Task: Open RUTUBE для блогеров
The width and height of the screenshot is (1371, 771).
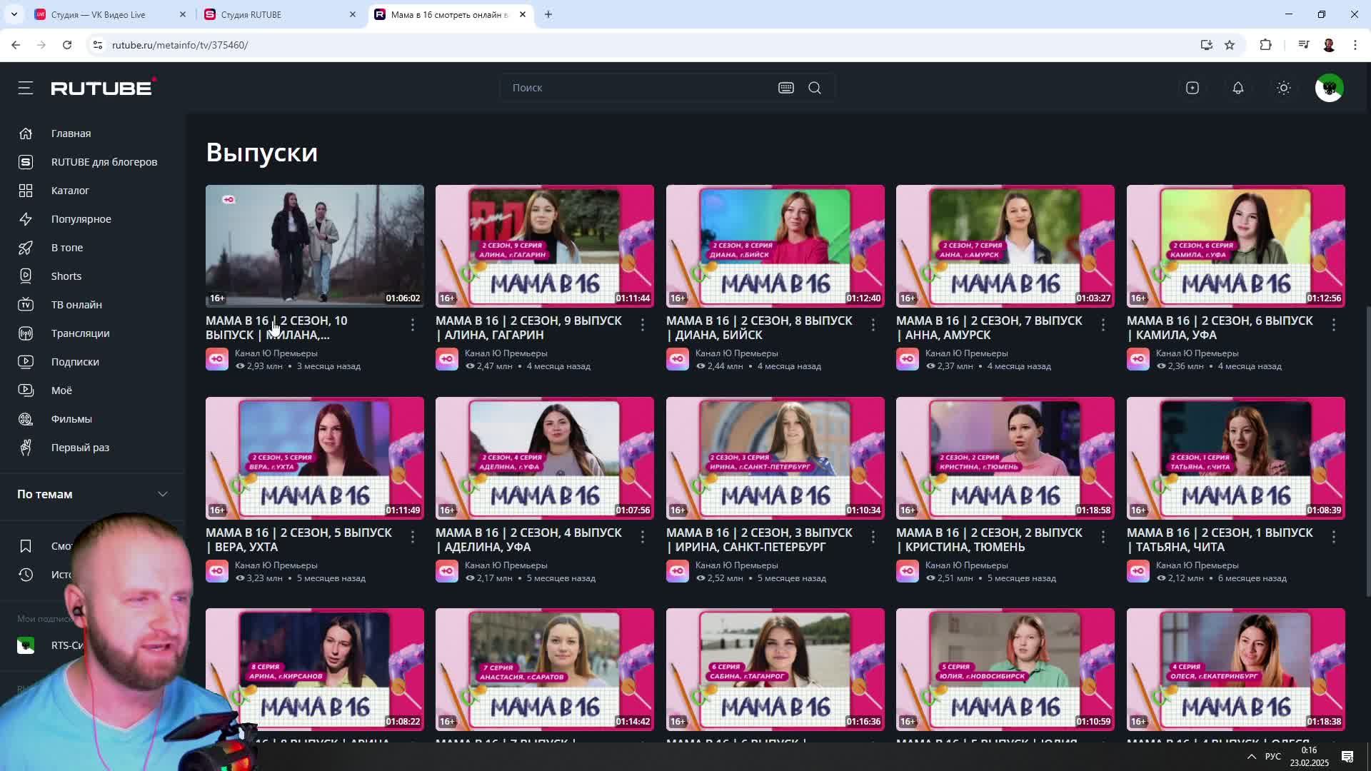Action: tap(104, 162)
